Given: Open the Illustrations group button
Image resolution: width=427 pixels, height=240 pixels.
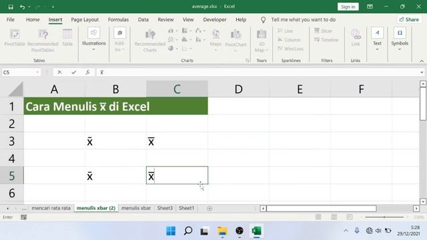Looking at the screenshot, I should point(93,40).
